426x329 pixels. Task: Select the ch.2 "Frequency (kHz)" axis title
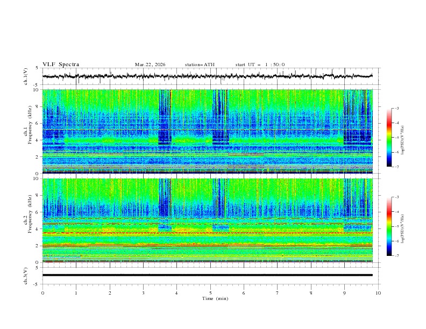[x=30, y=214]
